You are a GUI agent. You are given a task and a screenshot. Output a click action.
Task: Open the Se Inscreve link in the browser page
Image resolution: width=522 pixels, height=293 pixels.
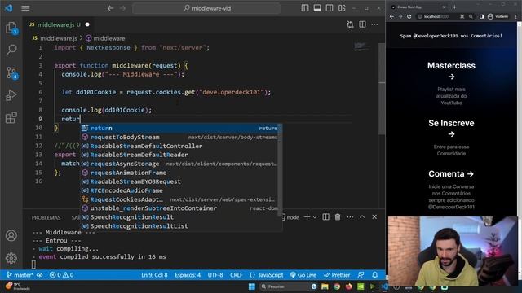click(451, 129)
